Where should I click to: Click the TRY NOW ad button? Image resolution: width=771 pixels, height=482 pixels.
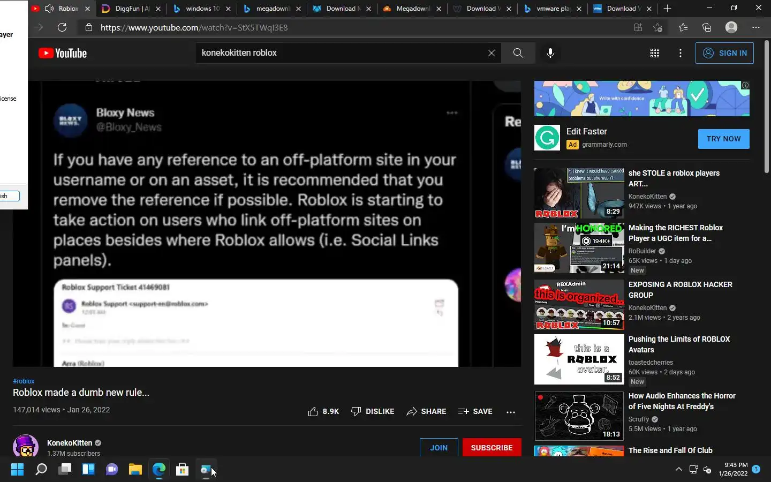(x=723, y=139)
